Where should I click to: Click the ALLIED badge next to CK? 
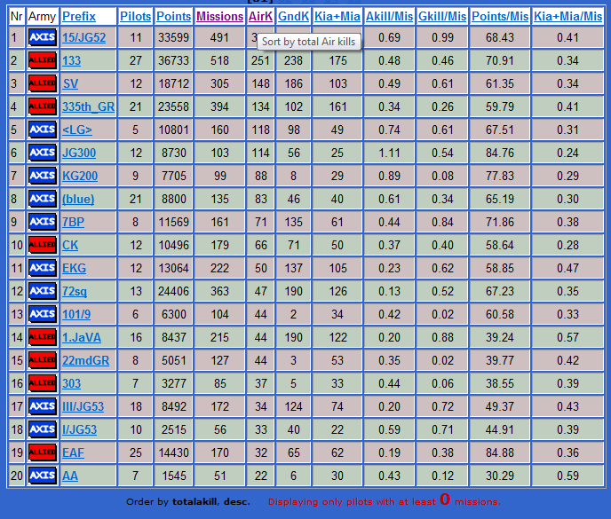pos(43,245)
